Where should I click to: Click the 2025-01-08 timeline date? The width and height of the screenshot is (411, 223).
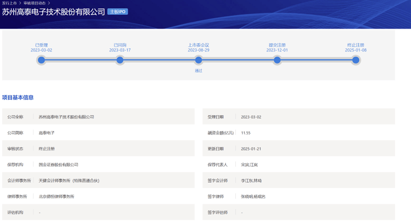tap(356, 50)
